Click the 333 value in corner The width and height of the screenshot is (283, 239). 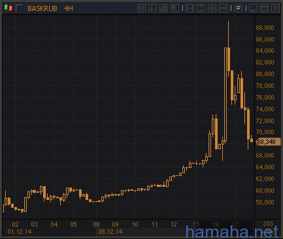(268, 224)
